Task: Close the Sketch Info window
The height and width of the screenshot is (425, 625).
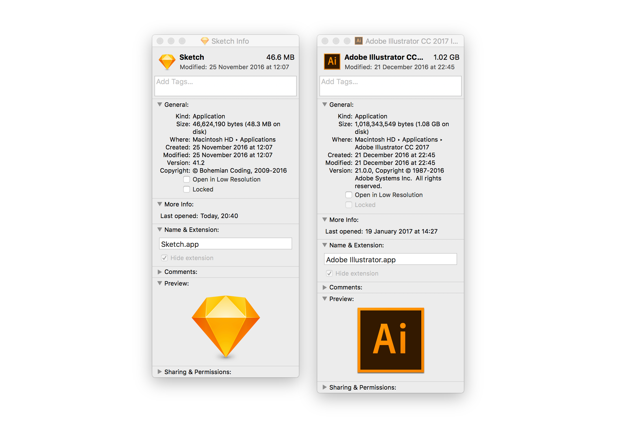Action: click(160, 41)
